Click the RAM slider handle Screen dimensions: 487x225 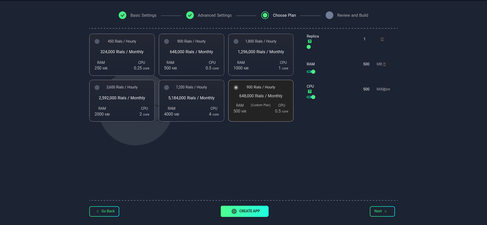pyautogui.click(x=313, y=72)
